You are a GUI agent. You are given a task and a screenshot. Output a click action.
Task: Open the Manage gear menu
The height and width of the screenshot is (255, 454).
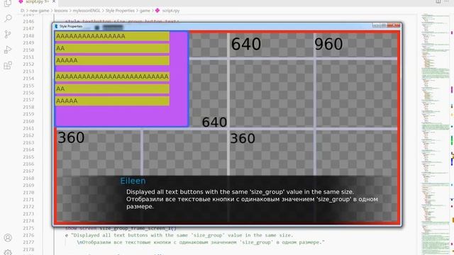(8, 252)
